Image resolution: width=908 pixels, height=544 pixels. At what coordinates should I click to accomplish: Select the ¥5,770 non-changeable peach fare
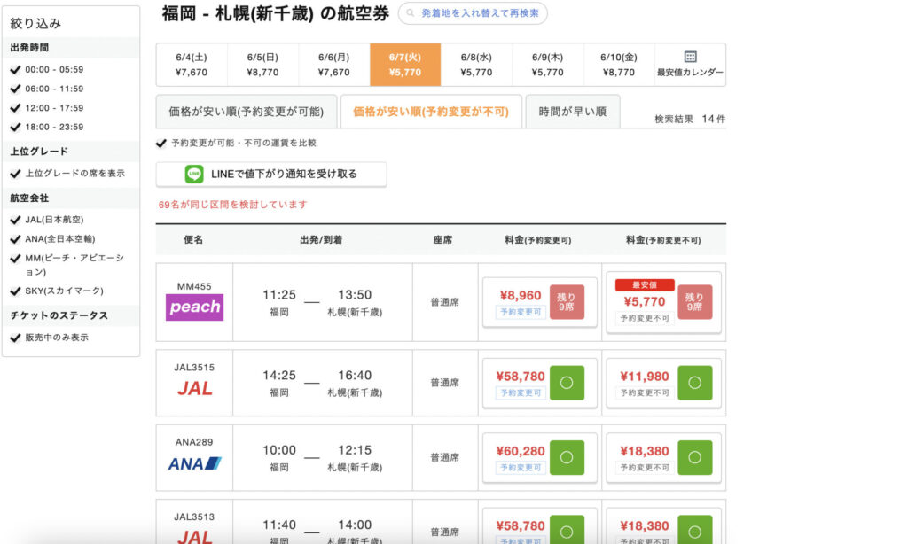[x=663, y=302]
